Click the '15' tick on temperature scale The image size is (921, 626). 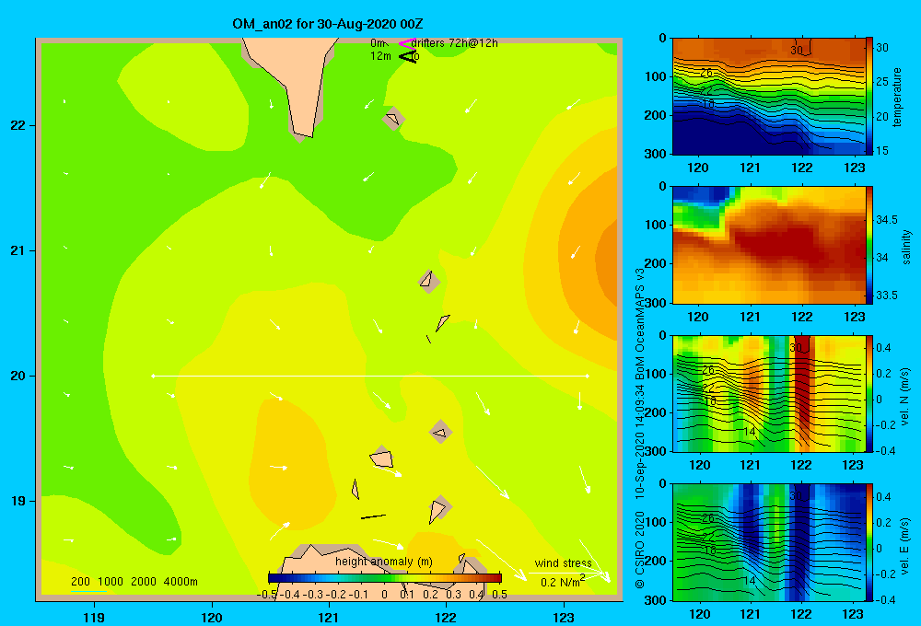tap(882, 150)
